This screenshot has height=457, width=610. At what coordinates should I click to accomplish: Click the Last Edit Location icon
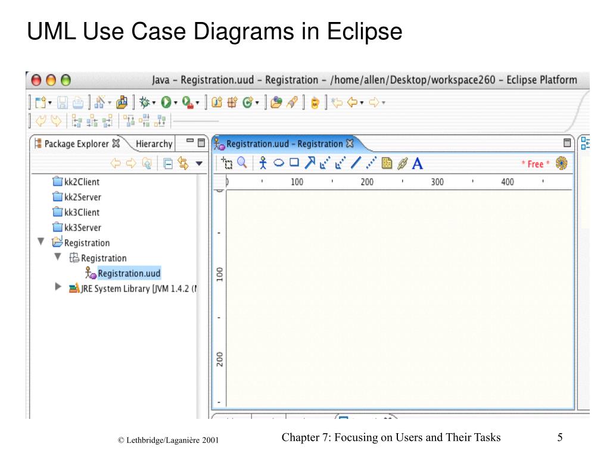pyautogui.click(x=337, y=102)
